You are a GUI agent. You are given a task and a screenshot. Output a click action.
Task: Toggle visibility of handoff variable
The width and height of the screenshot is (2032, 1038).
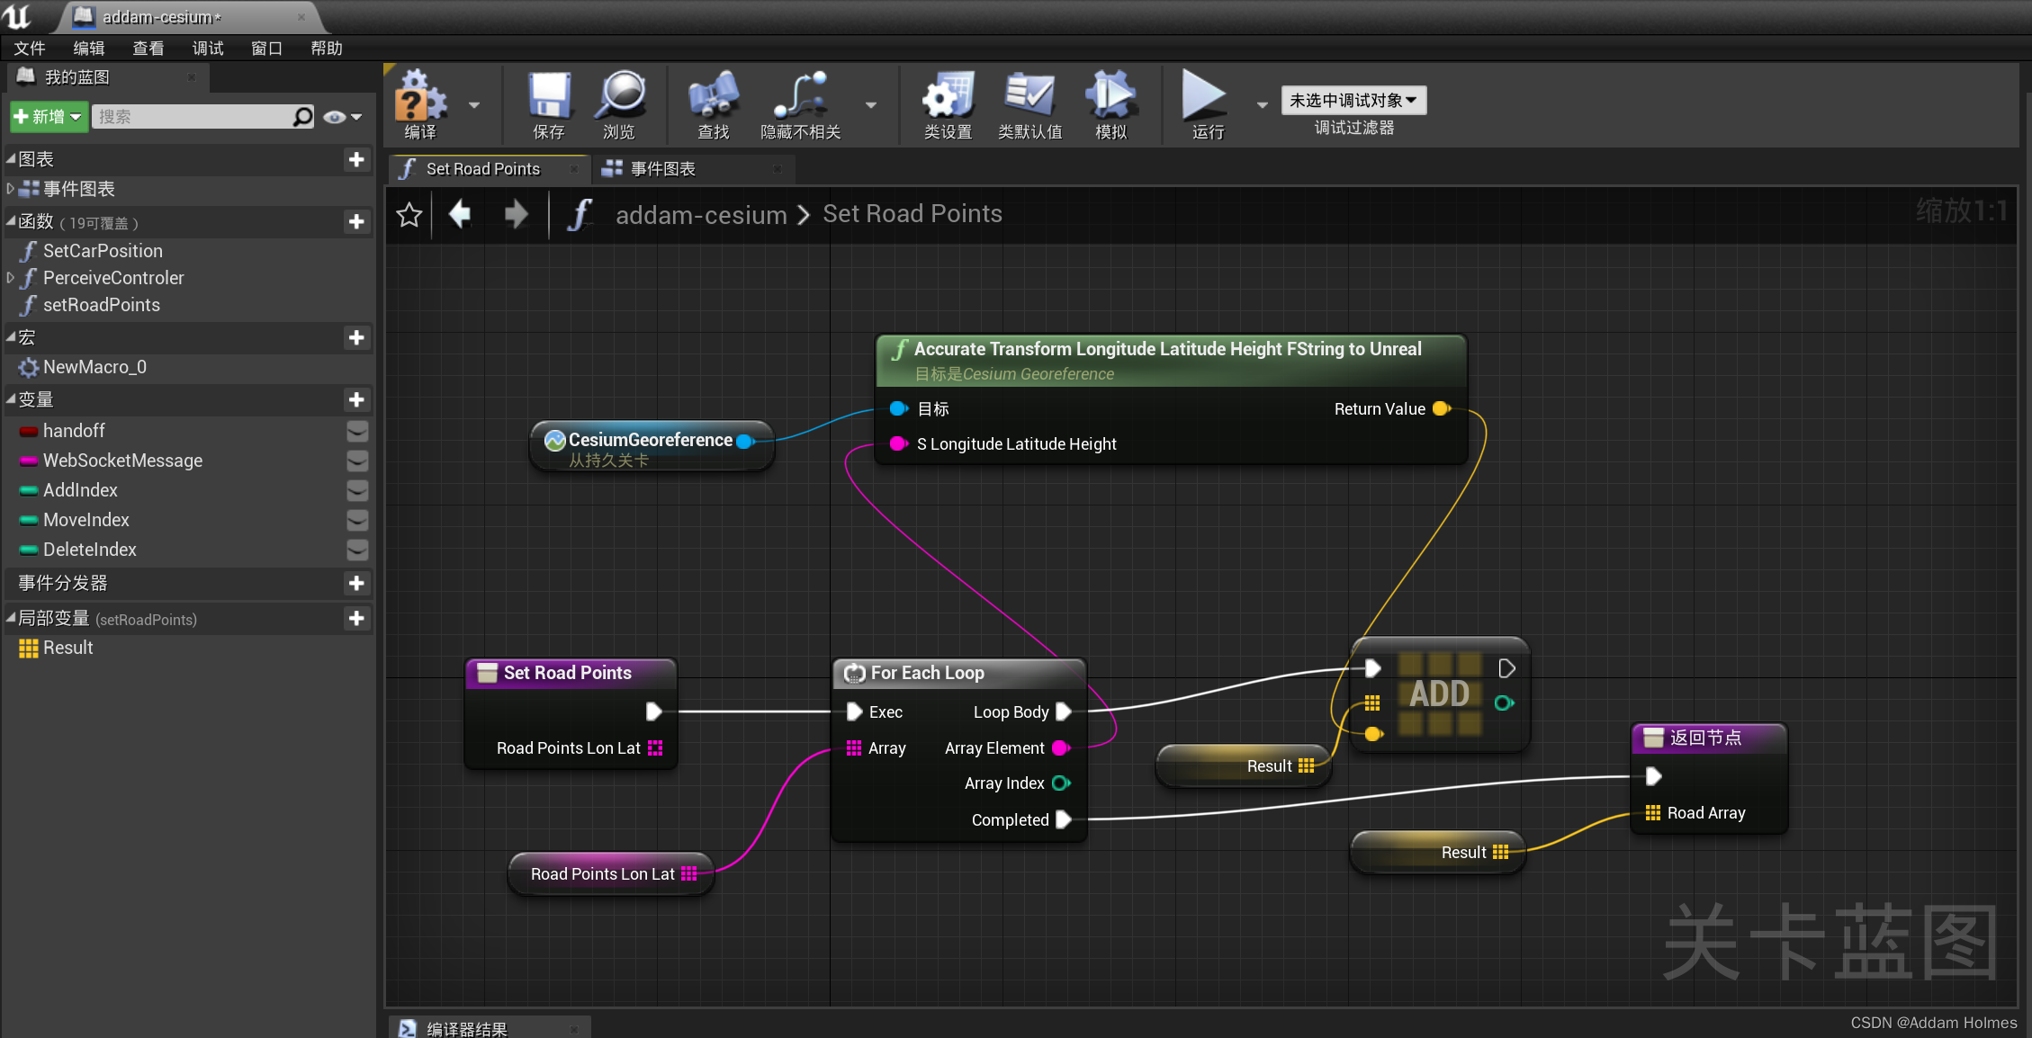[356, 430]
